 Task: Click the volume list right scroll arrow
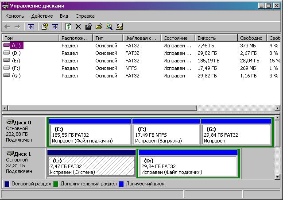[x=277, y=108]
